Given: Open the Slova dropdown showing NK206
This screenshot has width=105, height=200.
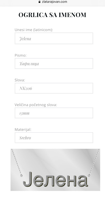Looking at the screenshot, I should [x=54, y=88].
